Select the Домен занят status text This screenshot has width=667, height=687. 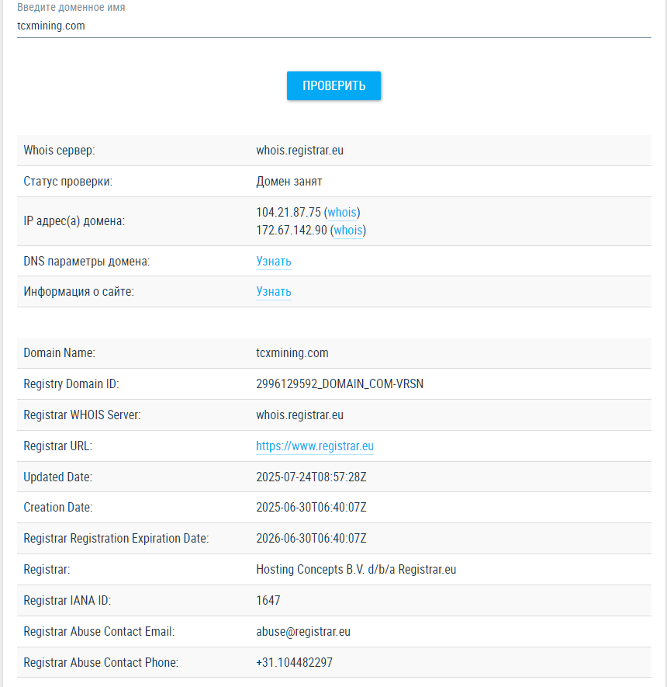pyautogui.click(x=289, y=182)
